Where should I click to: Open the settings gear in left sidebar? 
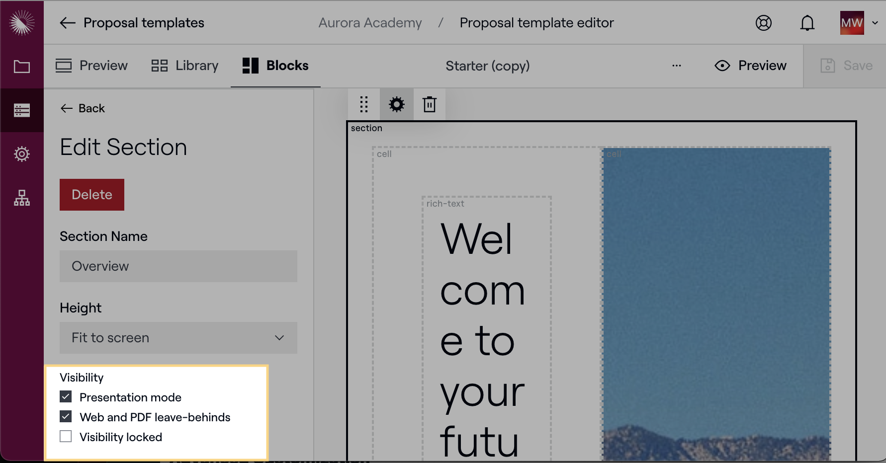(22, 154)
